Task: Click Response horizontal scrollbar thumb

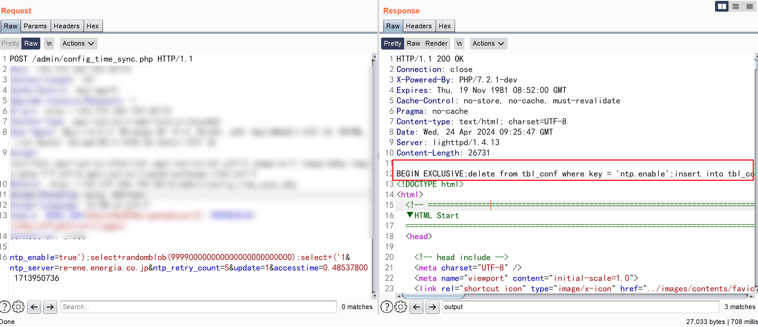Action: pos(433,296)
